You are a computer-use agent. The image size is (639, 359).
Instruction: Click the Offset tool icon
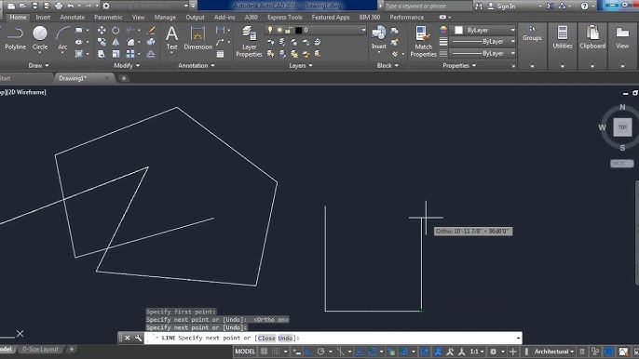click(151, 54)
